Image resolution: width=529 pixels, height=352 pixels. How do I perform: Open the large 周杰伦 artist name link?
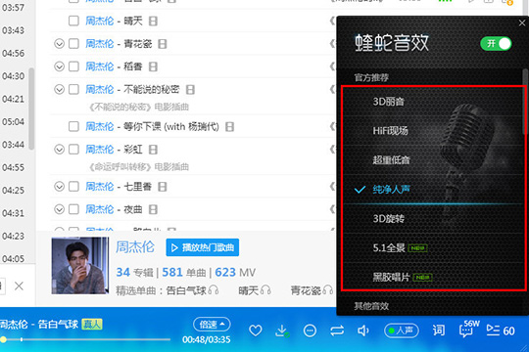[135, 247]
